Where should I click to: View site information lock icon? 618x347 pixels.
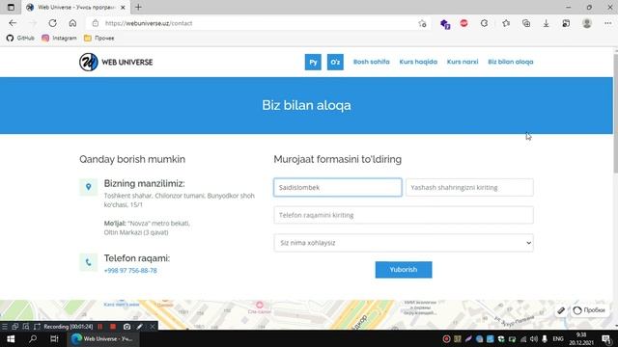coord(96,23)
